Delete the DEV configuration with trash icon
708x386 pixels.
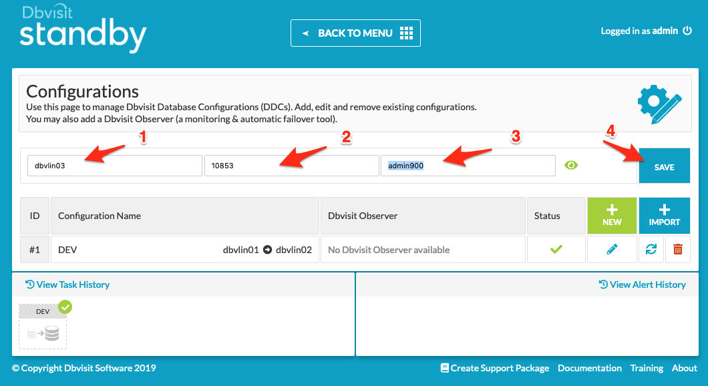pos(678,249)
